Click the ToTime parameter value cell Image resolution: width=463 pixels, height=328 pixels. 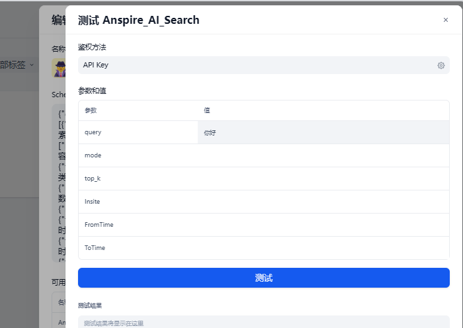tap(323, 248)
